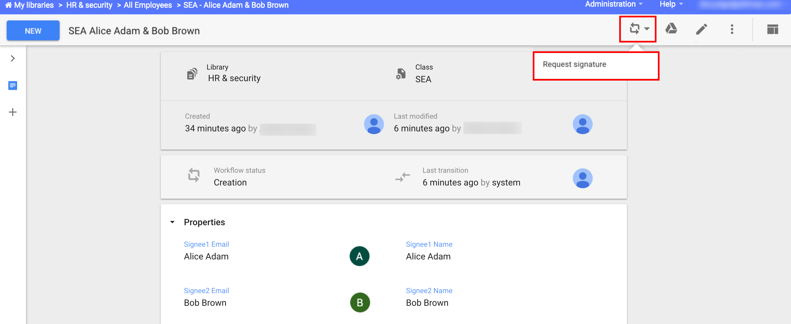Click the Workflow status cycle icon

click(x=193, y=176)
